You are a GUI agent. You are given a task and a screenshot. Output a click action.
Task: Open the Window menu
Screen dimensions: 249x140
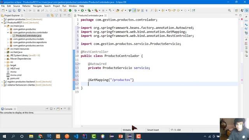73,6
